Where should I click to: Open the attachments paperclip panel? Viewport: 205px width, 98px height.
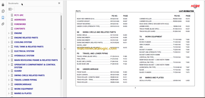pyautogui.click(x=3, y=24)
